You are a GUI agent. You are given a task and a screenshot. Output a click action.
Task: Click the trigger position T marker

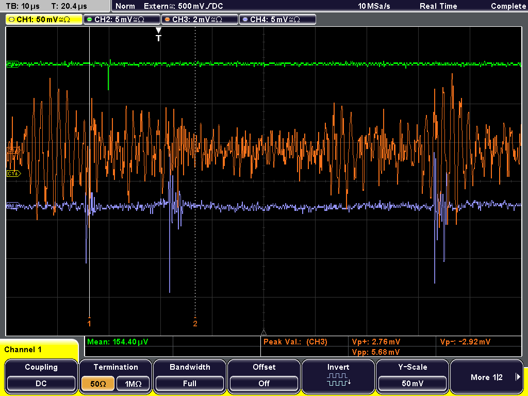[x=158, y=35]
